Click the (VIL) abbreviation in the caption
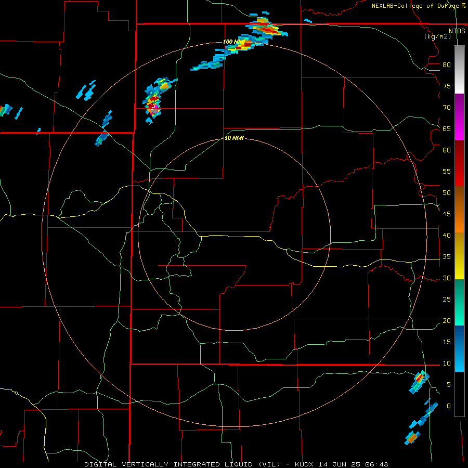 (269, 464)
